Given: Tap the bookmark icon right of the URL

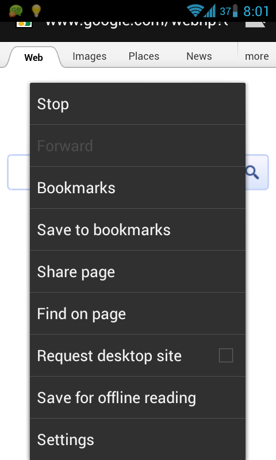Looking at the screenshot, I should [255, 24].
